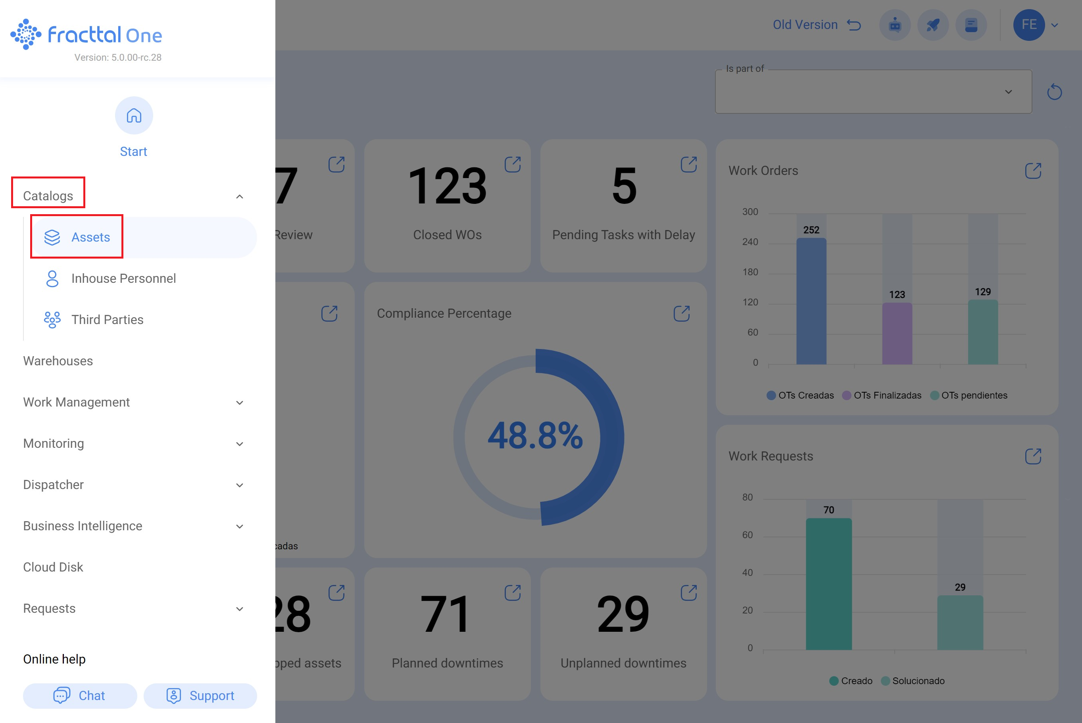This screenshot has width=1082, height=723.
Task: Click the 123 OTs Finalizadas bar
Action: (x=897, y=334)
